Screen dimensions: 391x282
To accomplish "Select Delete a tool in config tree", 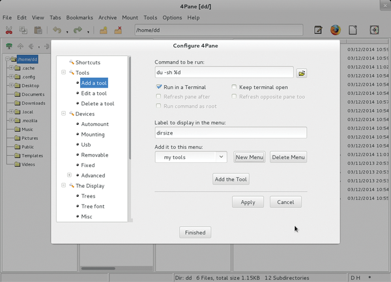I will point(98,103).
